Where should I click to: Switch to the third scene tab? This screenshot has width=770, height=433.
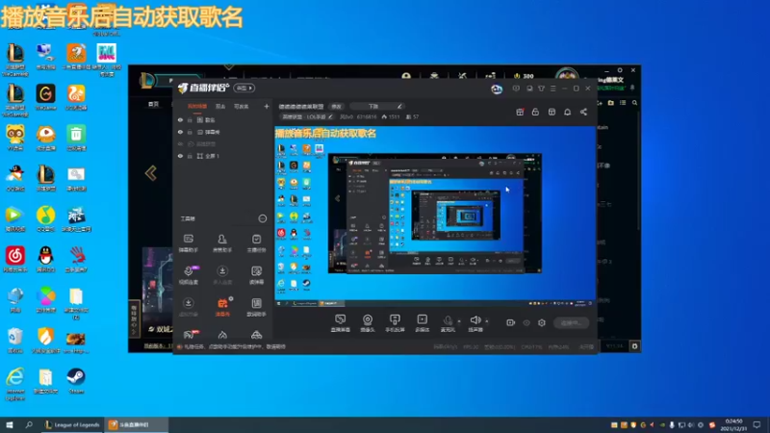[242, 106]
